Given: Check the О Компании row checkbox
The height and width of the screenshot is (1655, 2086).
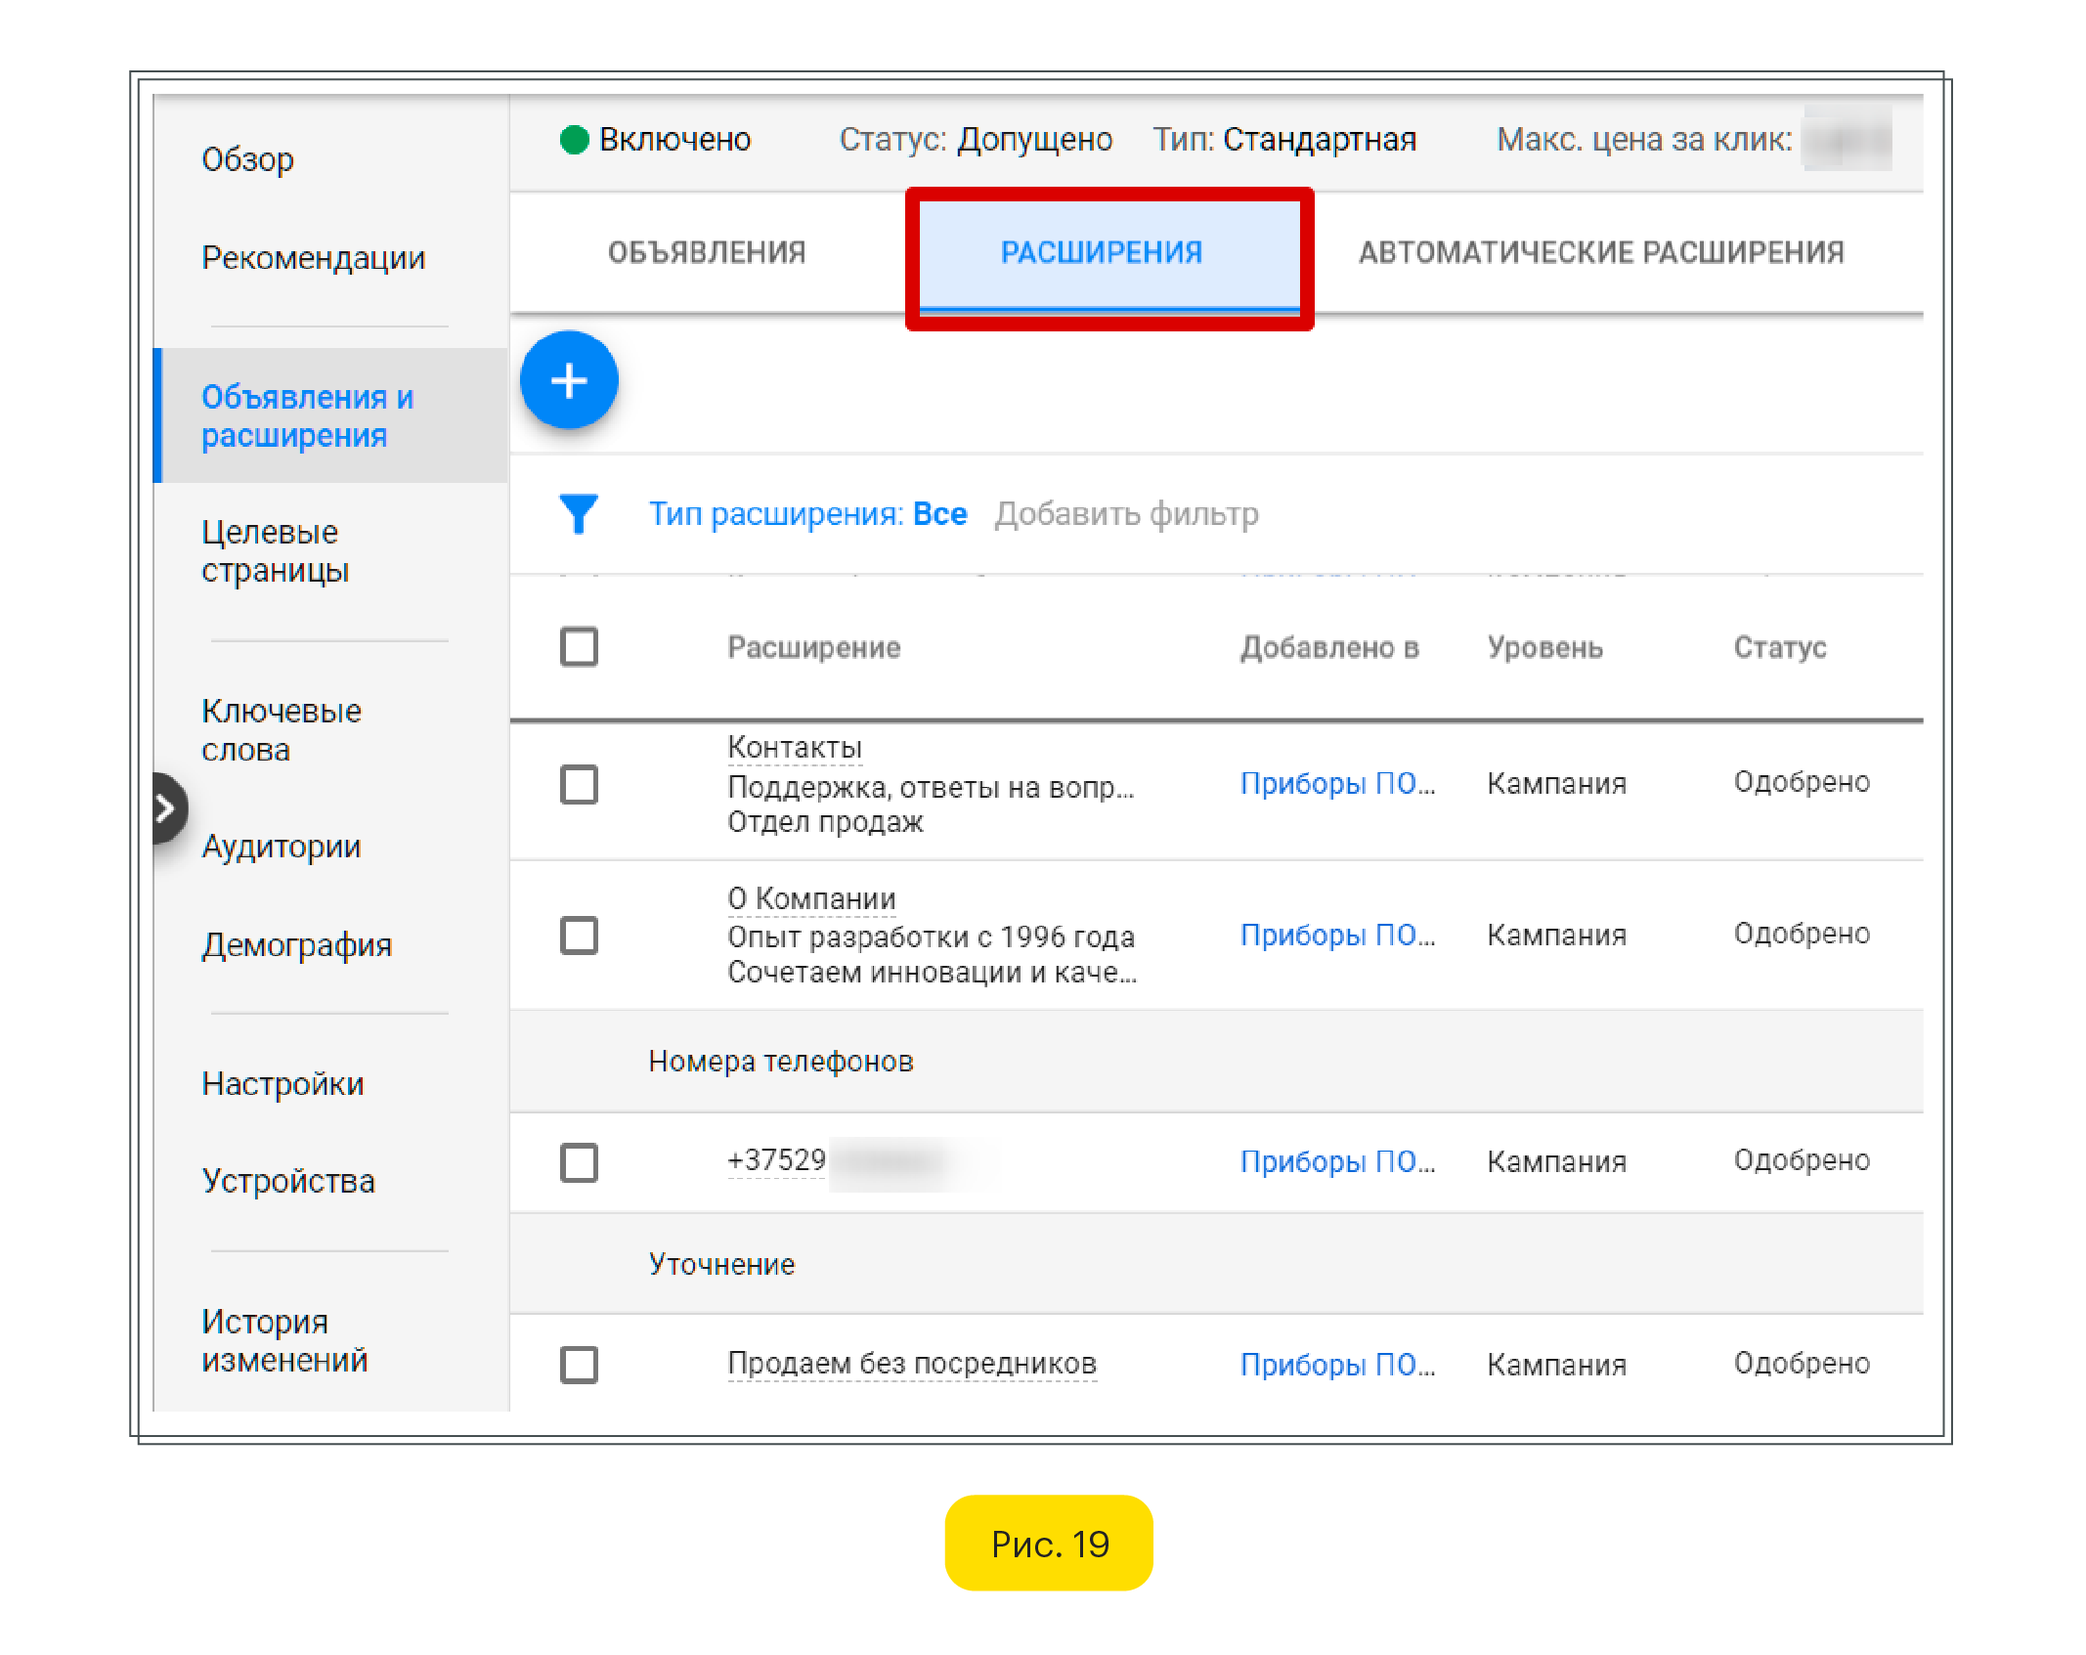Looking at the screenshot, I should tap(579, 935).
